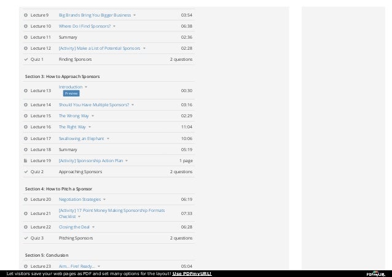Expand The Wrong Way dropdown arrow
The image size is (392, 277).
coord(93,116)
